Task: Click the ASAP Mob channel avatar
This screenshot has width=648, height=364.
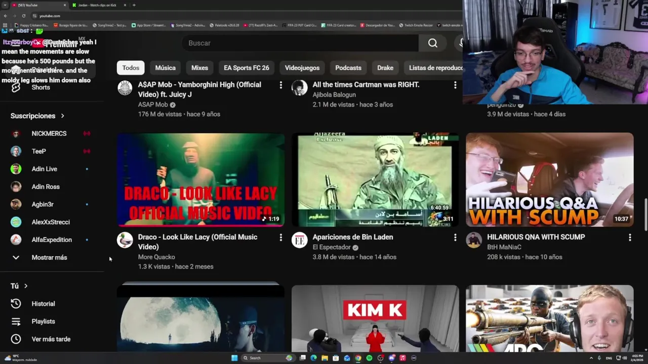Action: [x=125, y=88]
